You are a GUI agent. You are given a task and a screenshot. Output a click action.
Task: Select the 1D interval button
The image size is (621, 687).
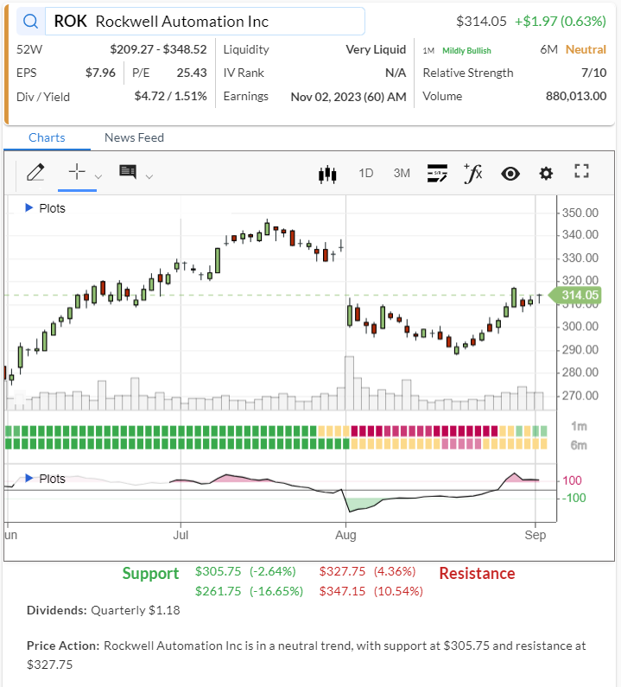(366, 173)
